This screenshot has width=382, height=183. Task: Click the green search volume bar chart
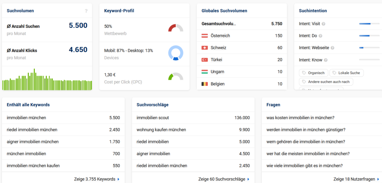pos(47,79)
